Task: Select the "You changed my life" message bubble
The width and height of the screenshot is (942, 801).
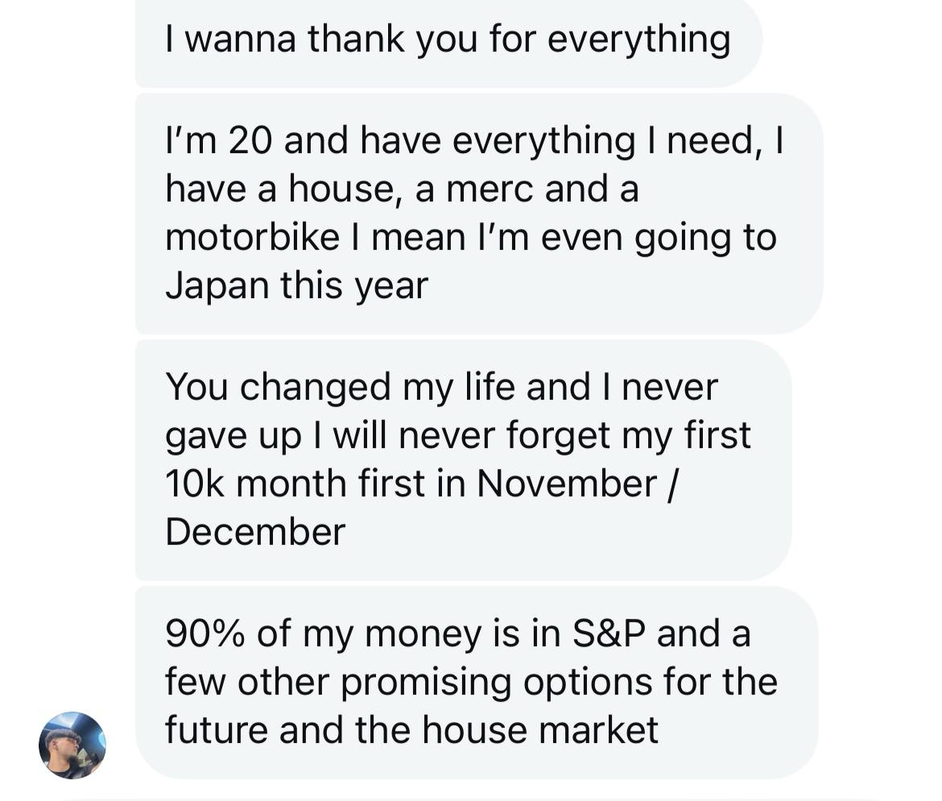Action: [x=462, y=459]
